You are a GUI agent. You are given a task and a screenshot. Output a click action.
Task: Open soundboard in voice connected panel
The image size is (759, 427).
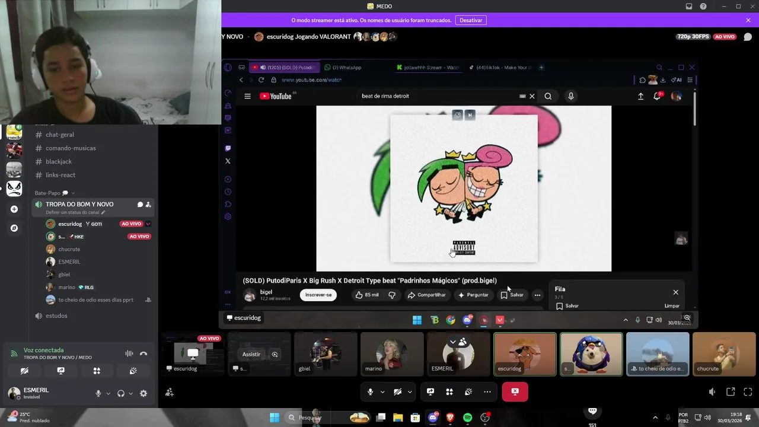(x=133, y=371)
